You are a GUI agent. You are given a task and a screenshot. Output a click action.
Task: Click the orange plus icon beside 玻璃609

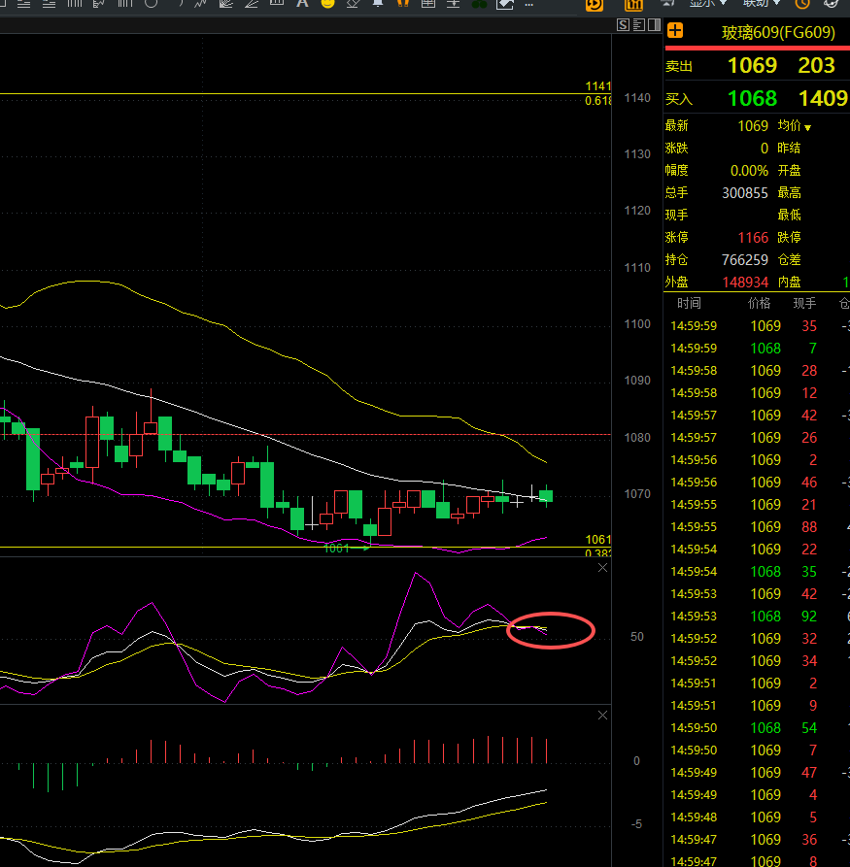point(675,31)
